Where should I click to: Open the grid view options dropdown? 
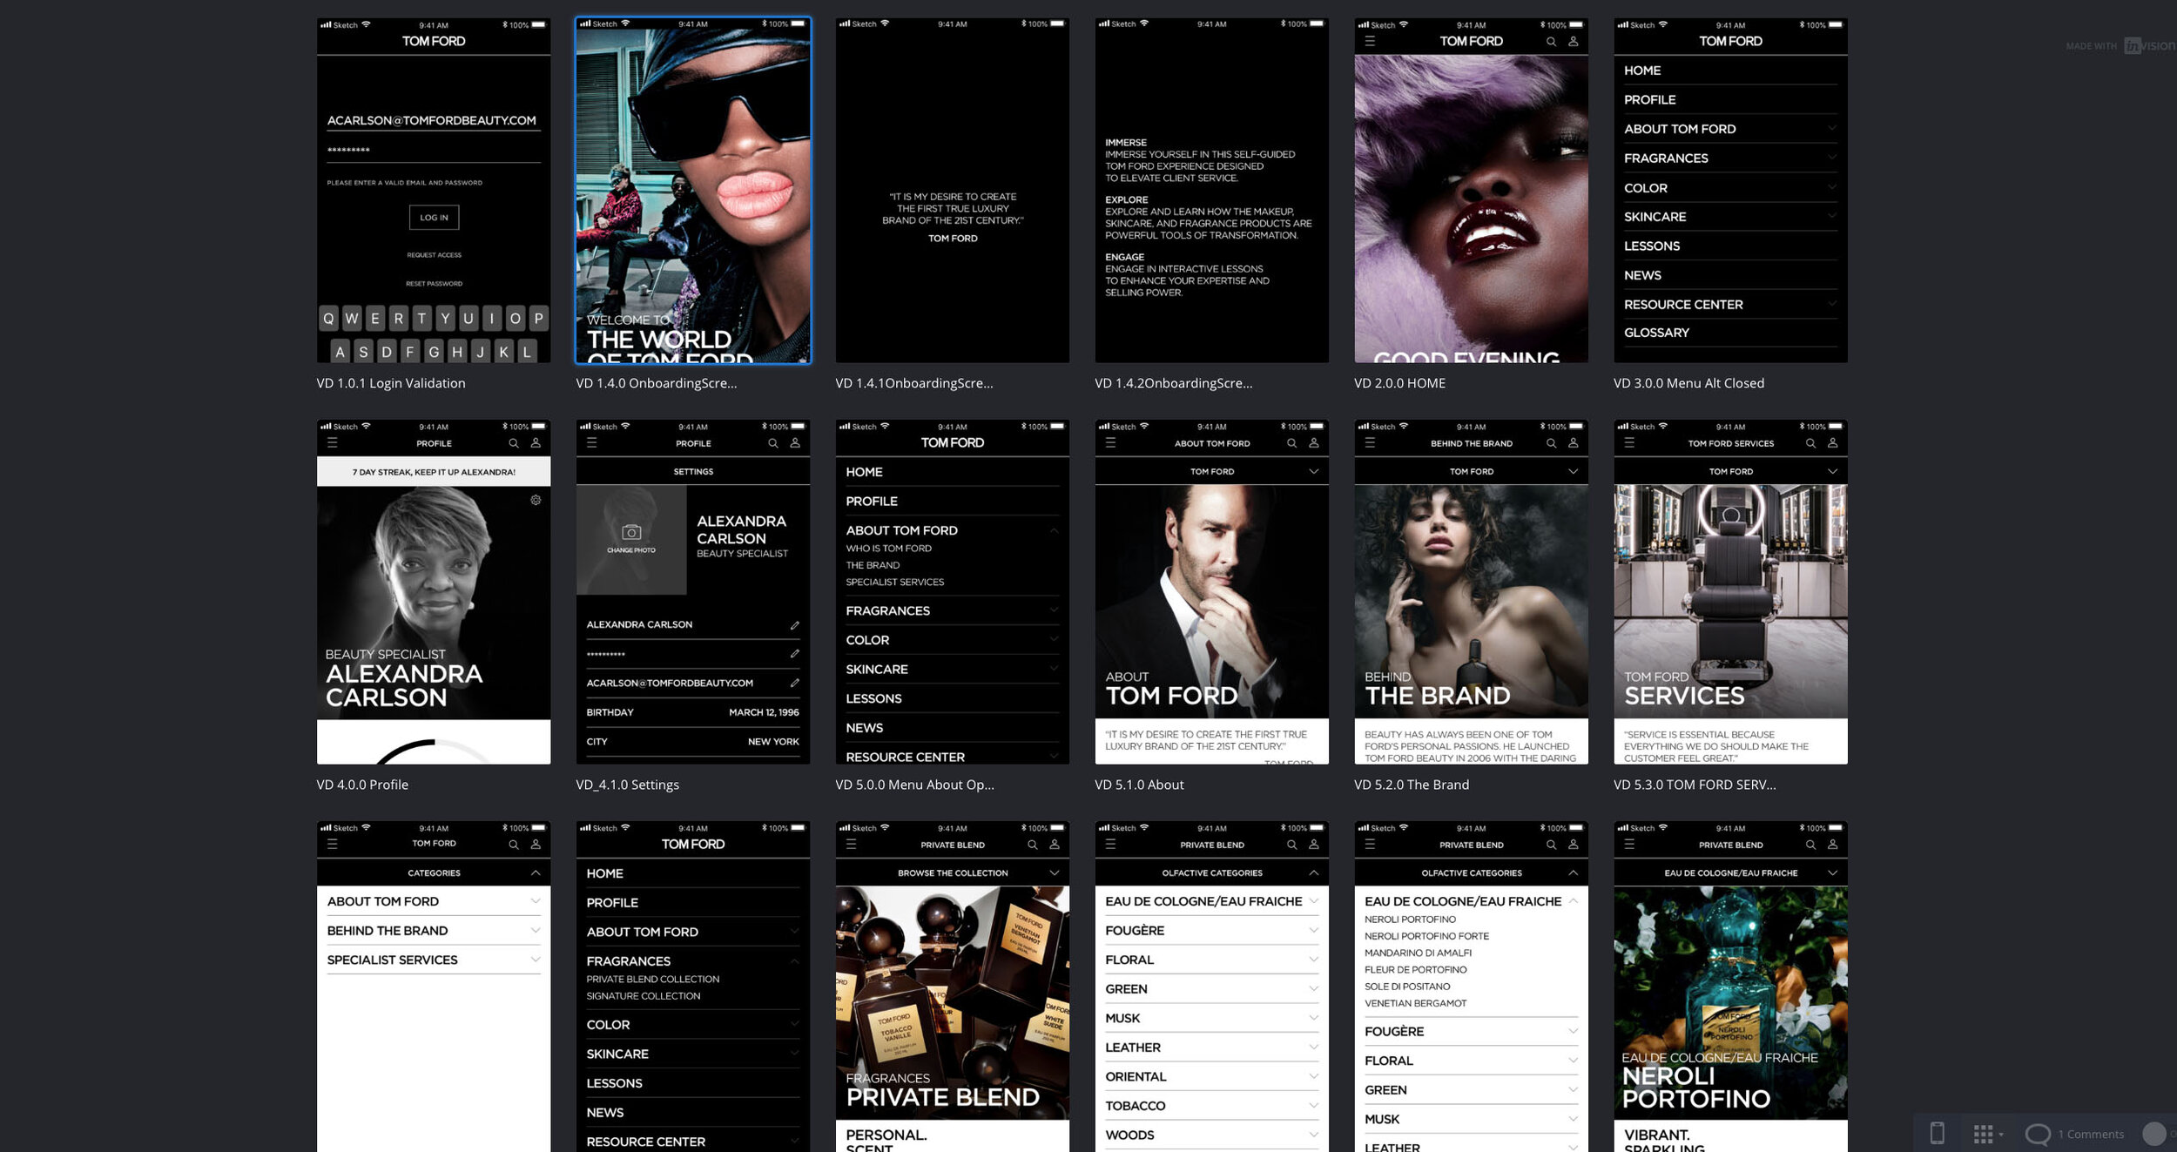[1988, 1134]
